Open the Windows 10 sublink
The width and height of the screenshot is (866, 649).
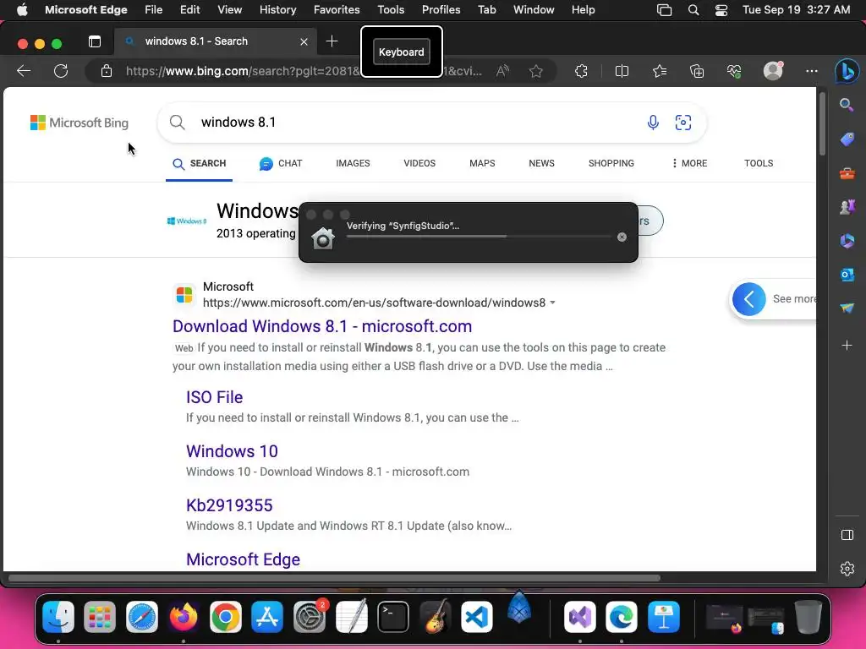pos(232,451)
